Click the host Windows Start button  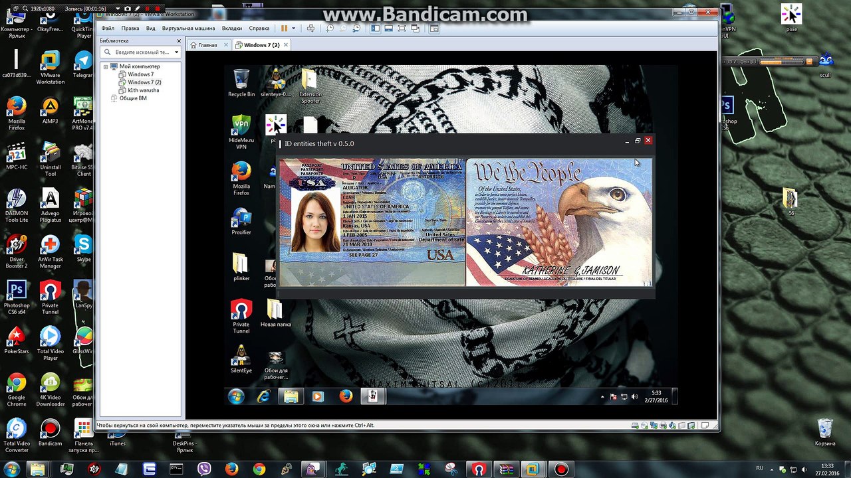pos(11,469)
